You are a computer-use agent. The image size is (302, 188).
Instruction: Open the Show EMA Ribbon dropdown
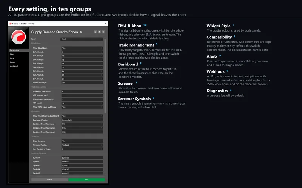click(x=82, y=48)
